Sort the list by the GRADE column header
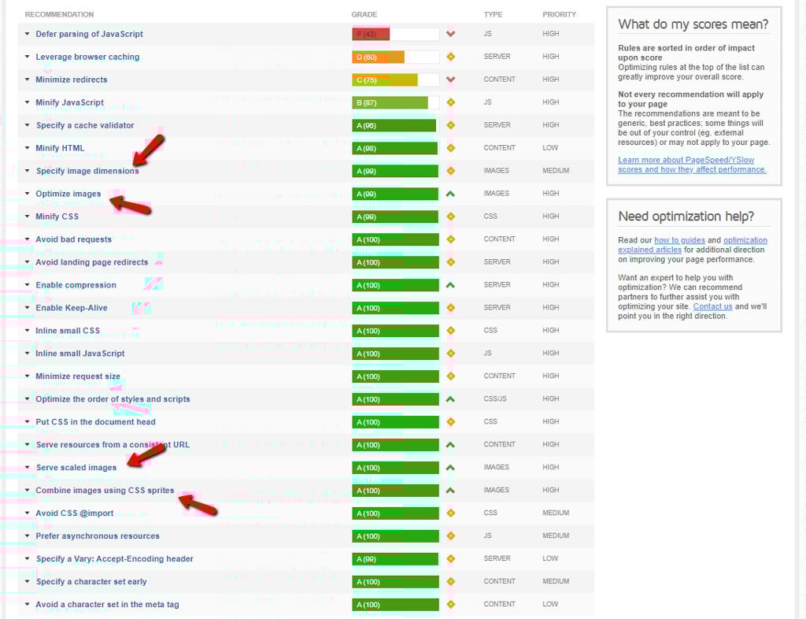 point(364,14)
